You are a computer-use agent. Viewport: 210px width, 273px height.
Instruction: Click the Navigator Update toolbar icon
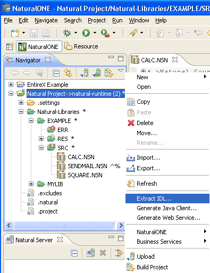97,73
